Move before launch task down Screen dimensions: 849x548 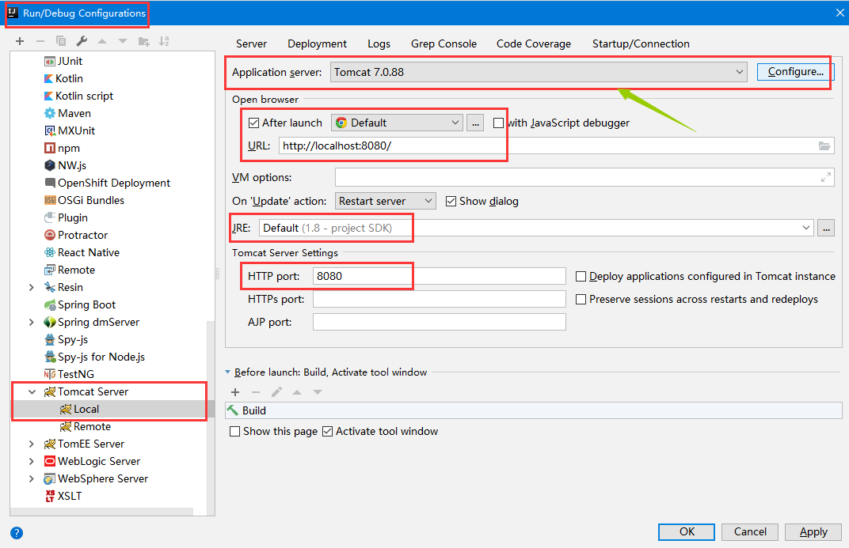318,392
